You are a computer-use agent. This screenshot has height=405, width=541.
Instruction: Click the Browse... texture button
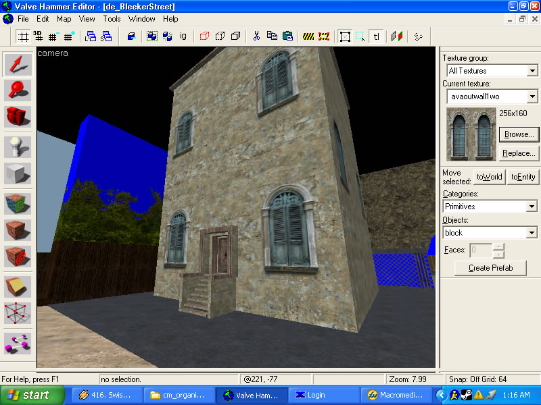point(518,134)
